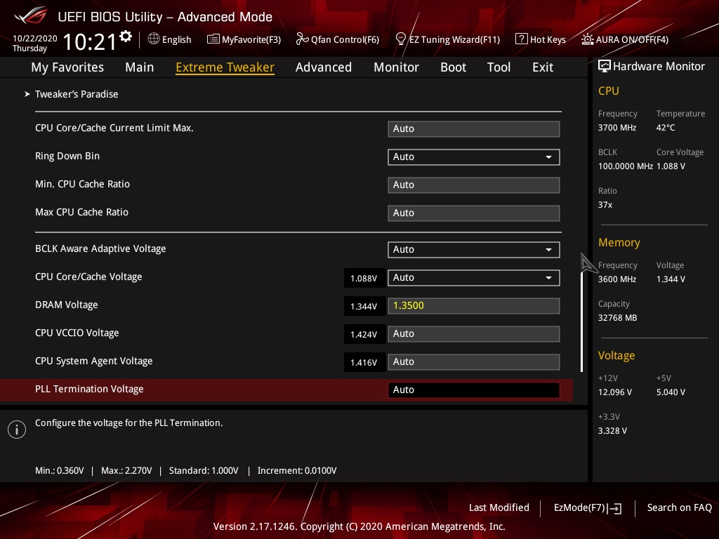Viewport: 719px width, 539px height.
Task: Click the Hardware Monitor screen icon
Action: [605, 67]
